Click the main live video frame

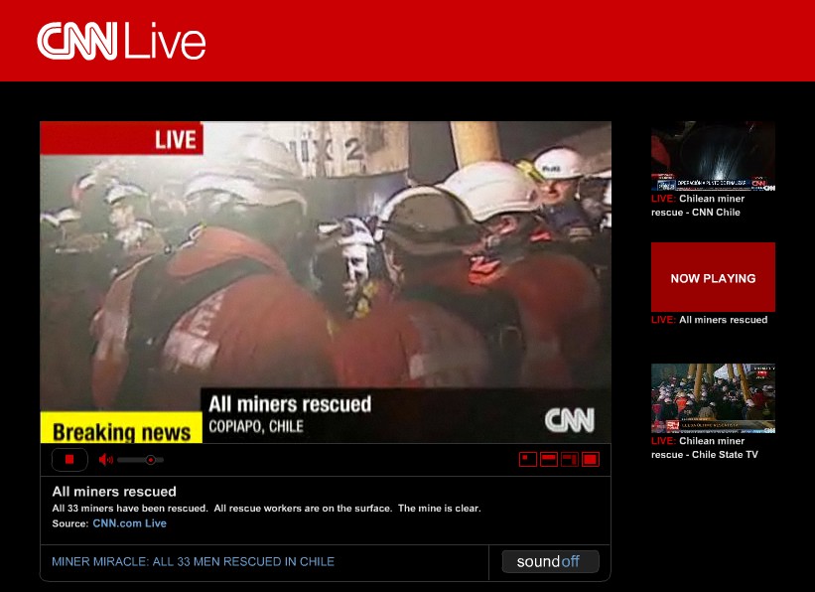[x=326, y=282]
